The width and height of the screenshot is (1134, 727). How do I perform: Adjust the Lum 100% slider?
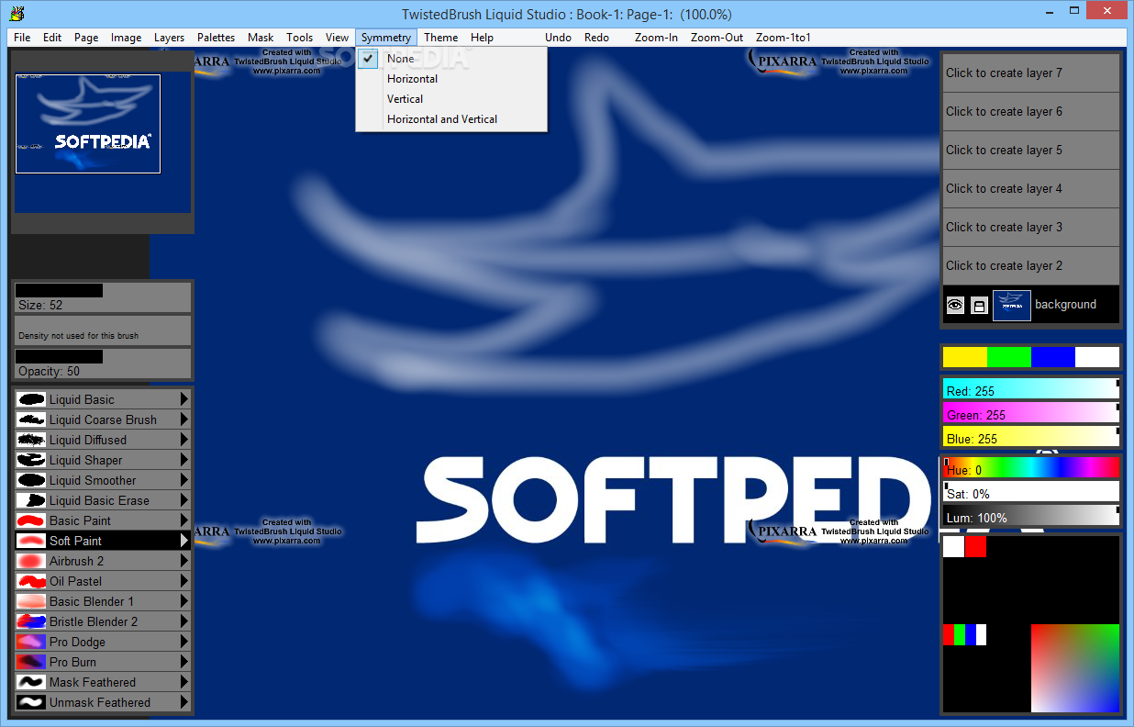(x=1031, y=515)
